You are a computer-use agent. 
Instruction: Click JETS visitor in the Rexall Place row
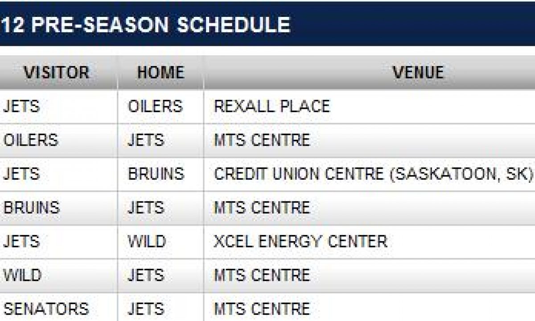[21, 106]
